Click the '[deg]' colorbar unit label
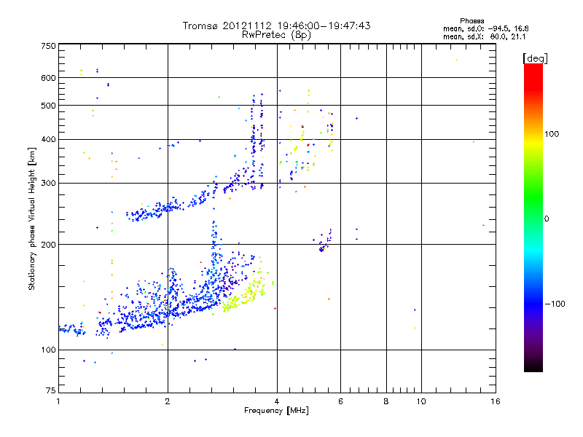Viewport: 583px width, 437px height. click(535, 58)
